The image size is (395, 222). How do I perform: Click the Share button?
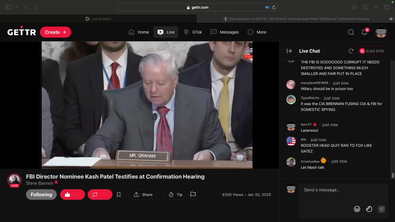143,195
